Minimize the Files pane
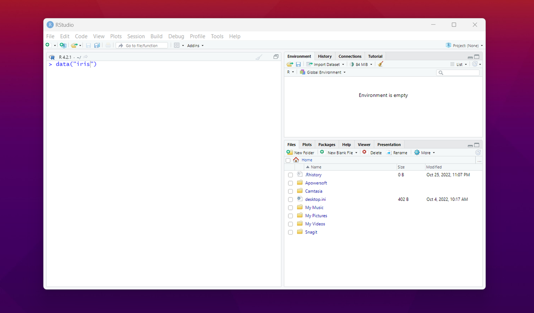This screenshot has width=534, height=313. 470,146
